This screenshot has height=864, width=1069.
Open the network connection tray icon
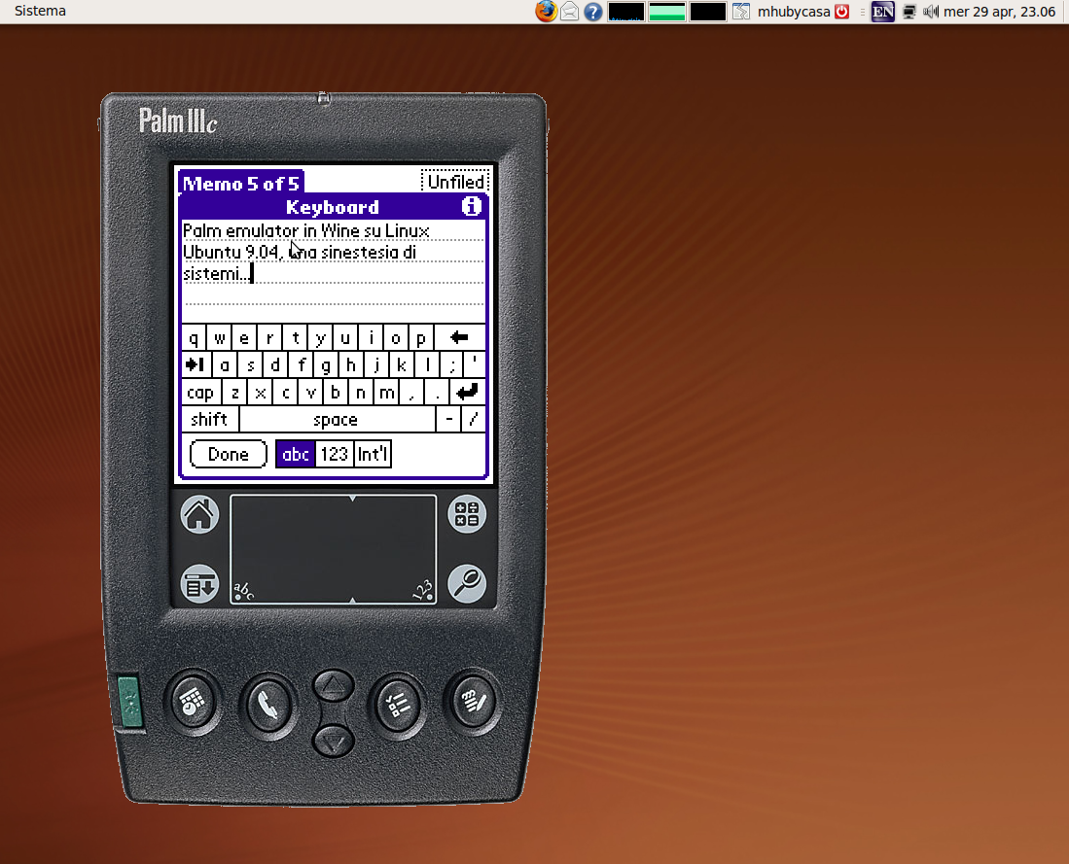coord(909,12)
